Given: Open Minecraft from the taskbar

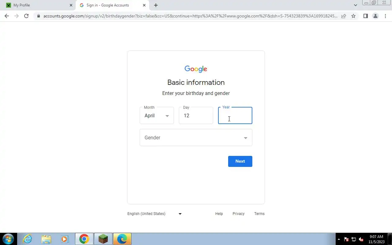Looking at the screenshot, I should tap(103, 239).
